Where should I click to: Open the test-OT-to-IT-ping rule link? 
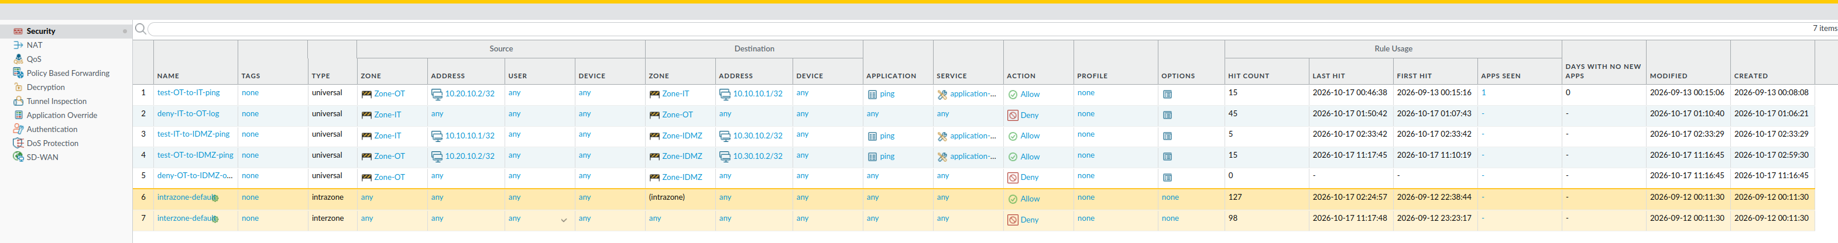[x=188, y=93]
